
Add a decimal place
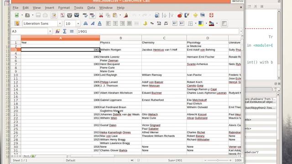click(x=159, y=23)
